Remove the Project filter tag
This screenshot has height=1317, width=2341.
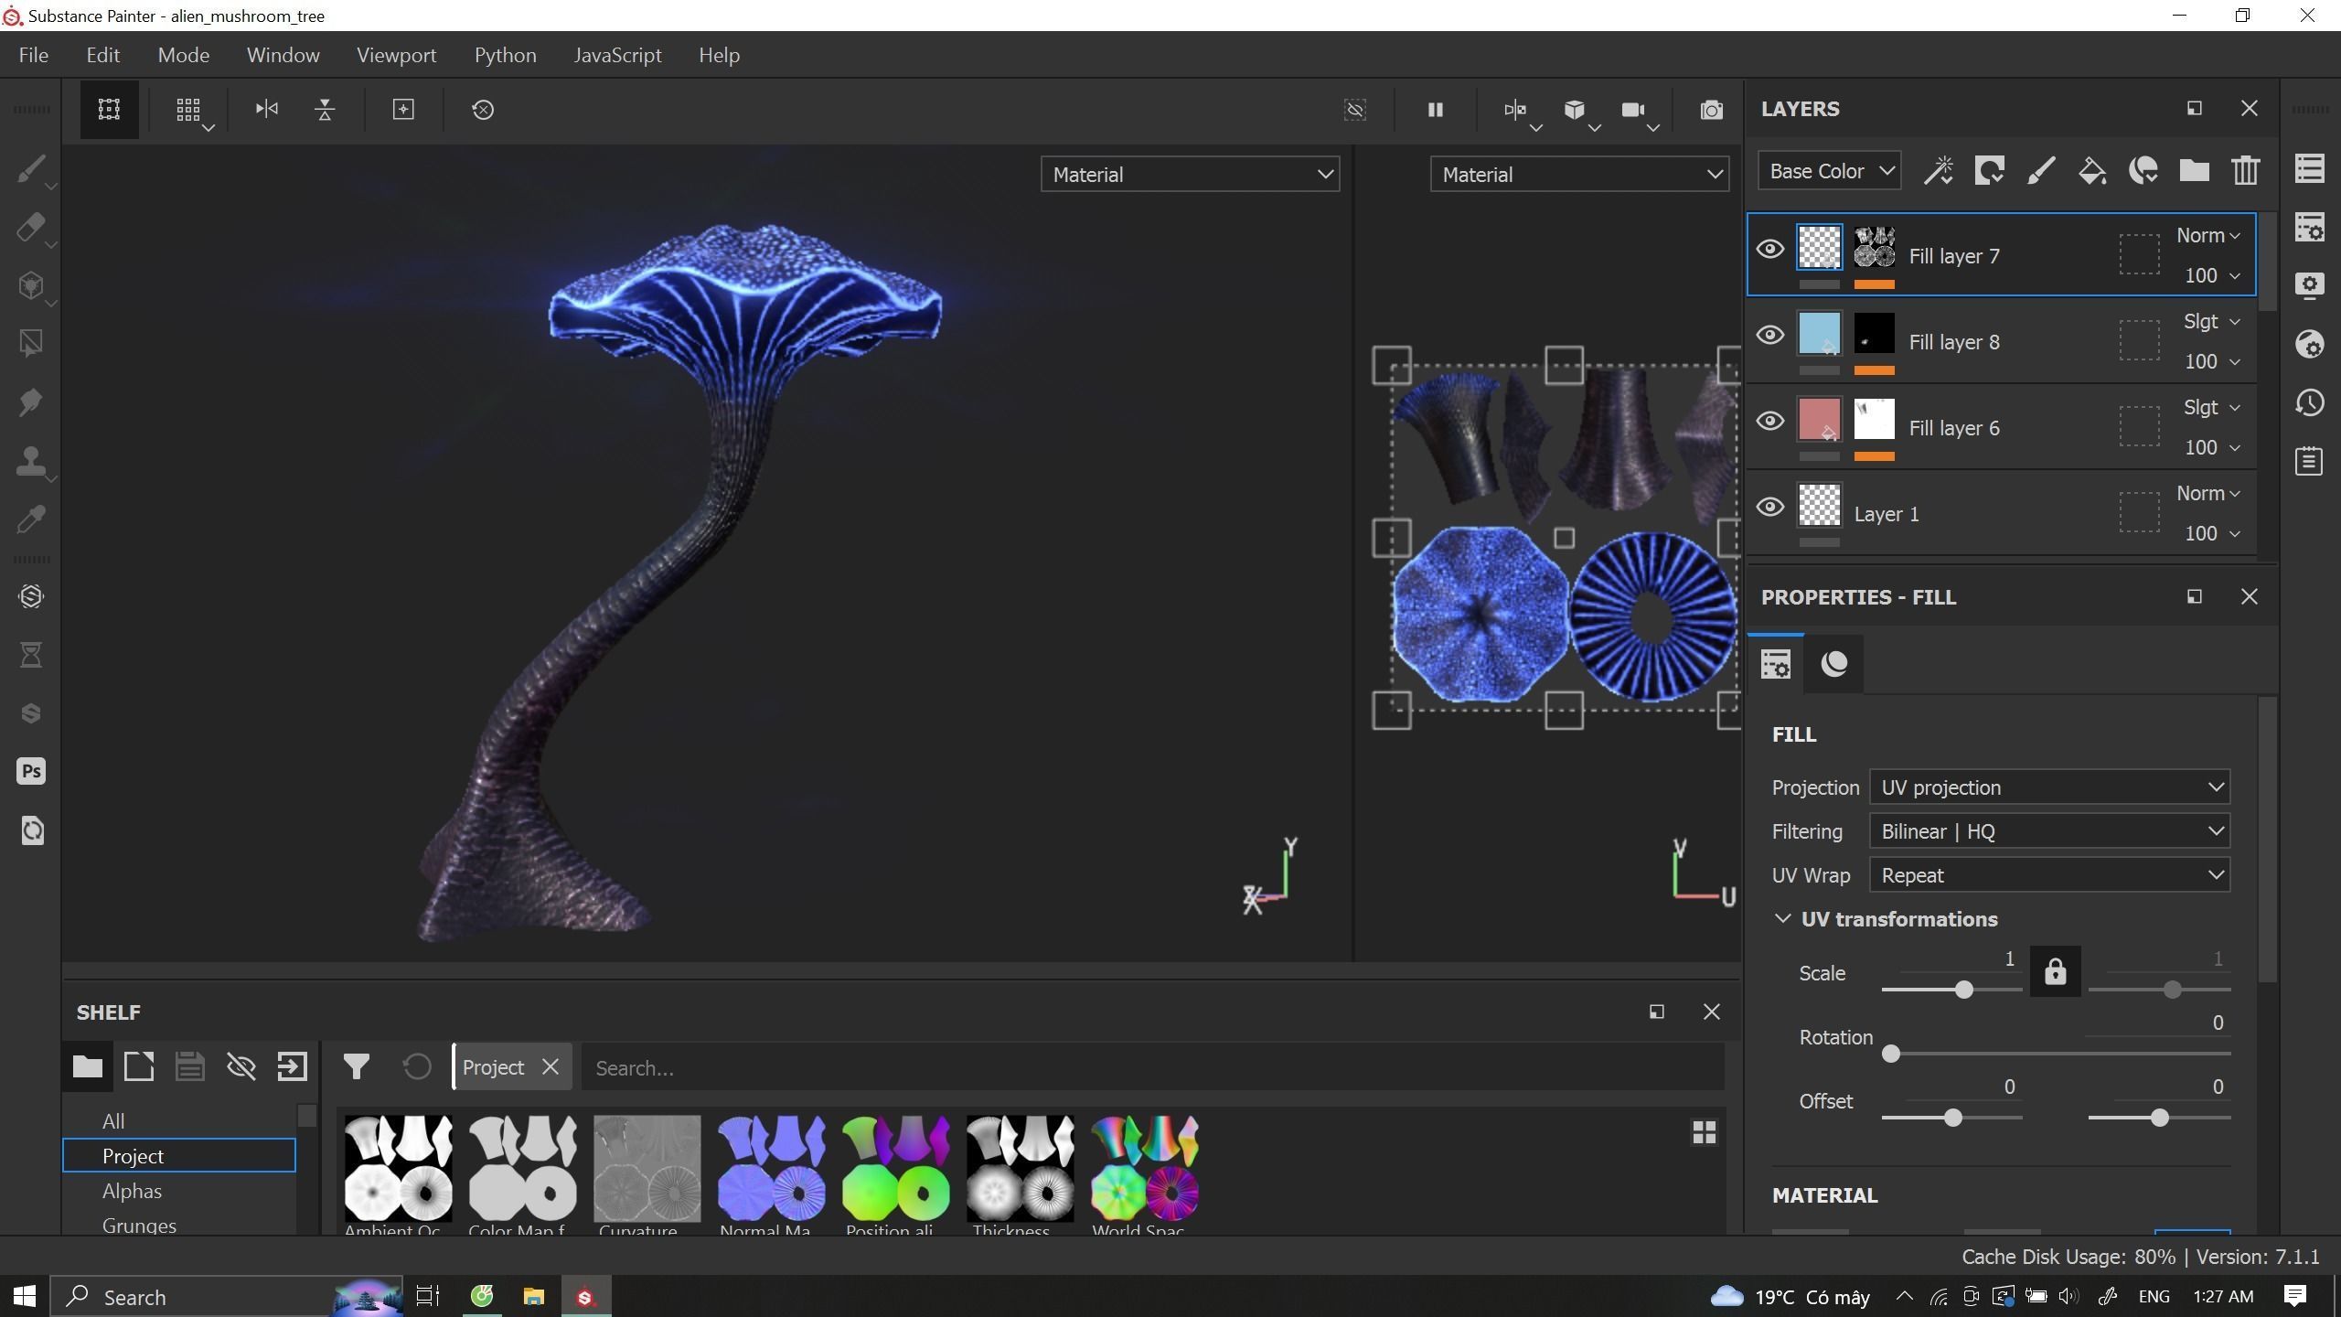(550, 1066)
